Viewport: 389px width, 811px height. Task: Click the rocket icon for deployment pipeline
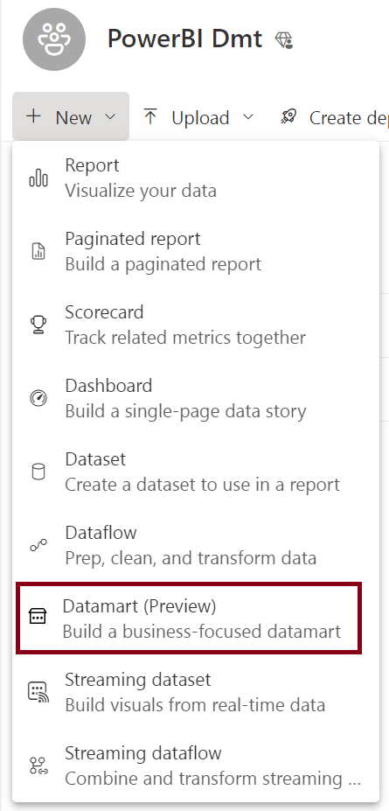[288, 117]
